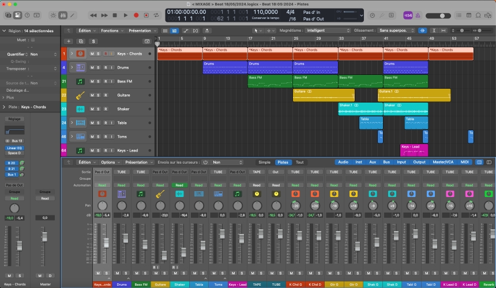Click the Keys - Lead track icon

pos(80,150)
